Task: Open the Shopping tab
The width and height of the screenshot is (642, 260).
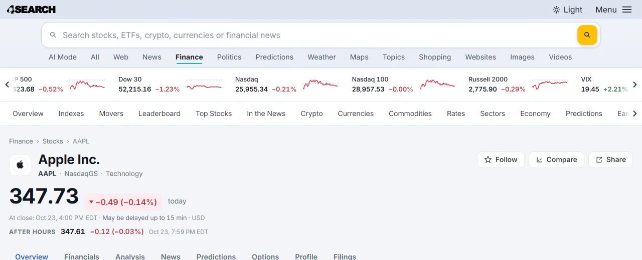Action: (435, 57)
